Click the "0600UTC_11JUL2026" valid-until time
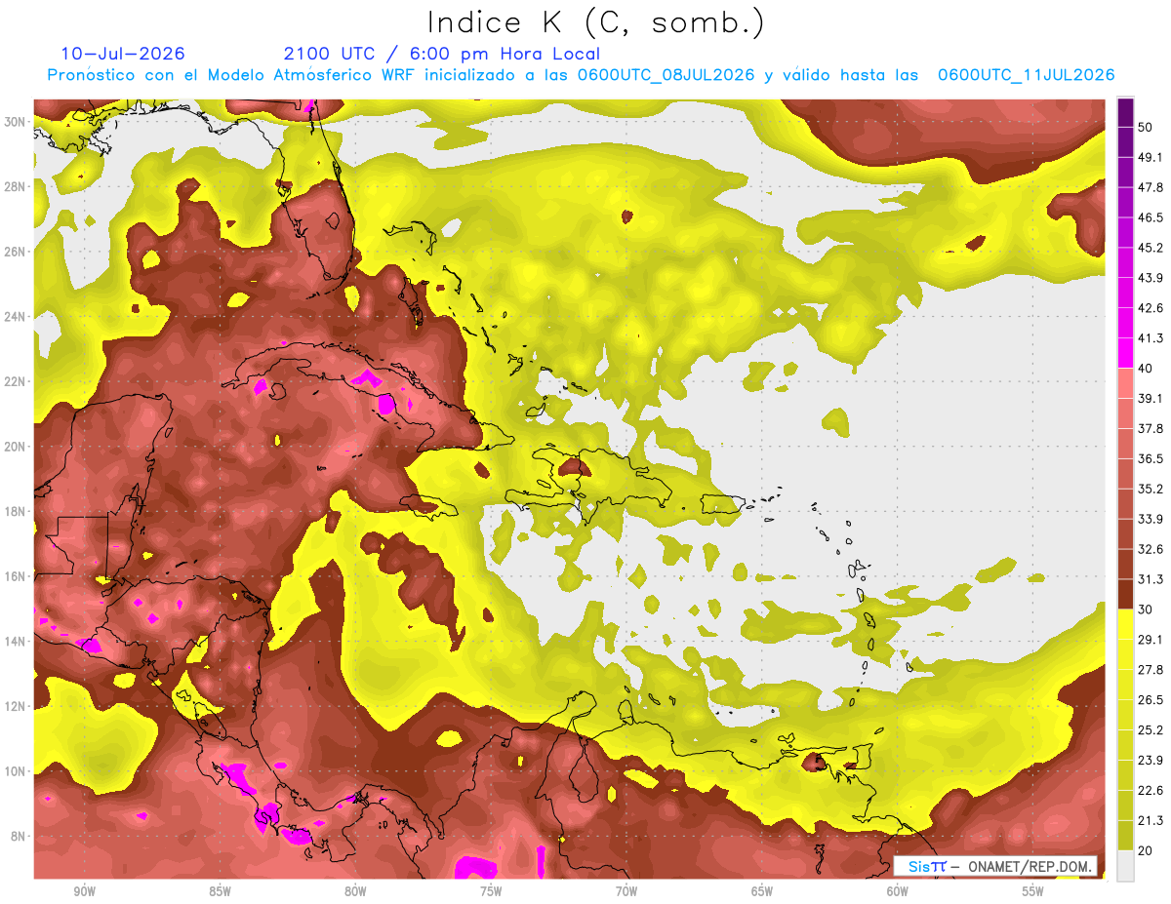This screenshot has height=904, width=1171. (x=1026, y=75)
